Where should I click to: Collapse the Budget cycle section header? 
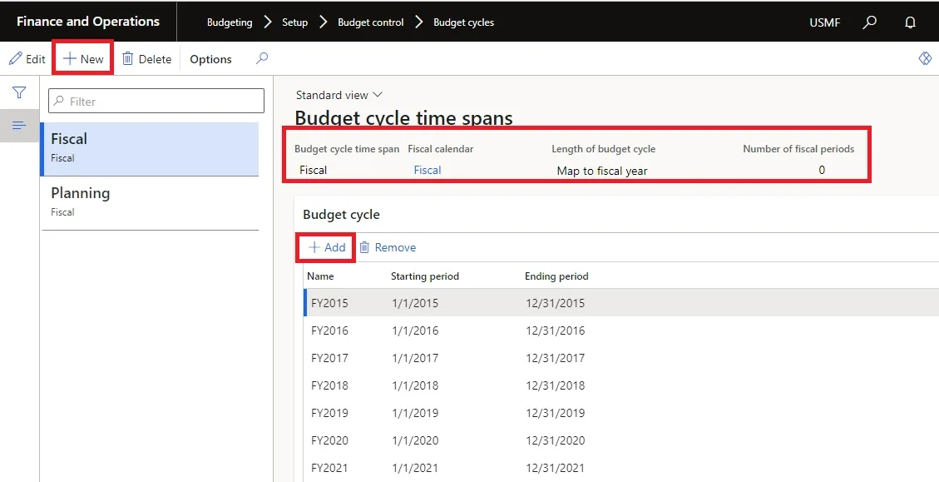pyautogui.click(x=341, y=215)
